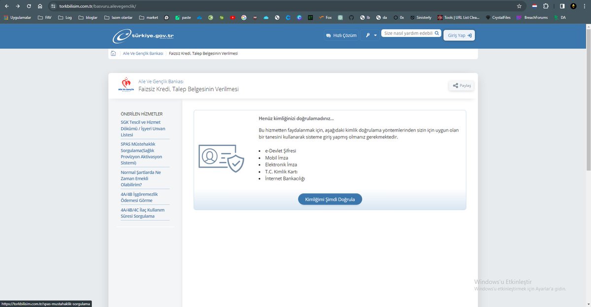The image size is (591, 307).
Task: Go to home via breadcrumb house icon
Action: (x=113, y=53)
